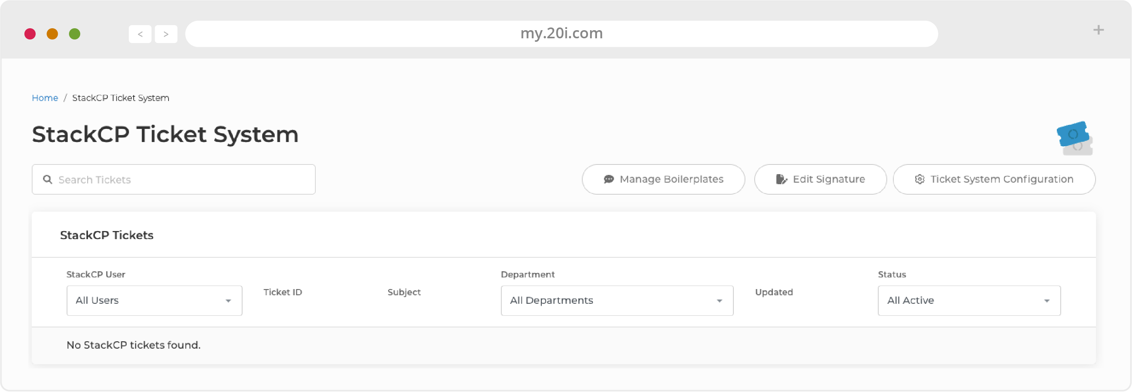
Task: Go to the Home breadcrumb link
Action: click(45, 98)
